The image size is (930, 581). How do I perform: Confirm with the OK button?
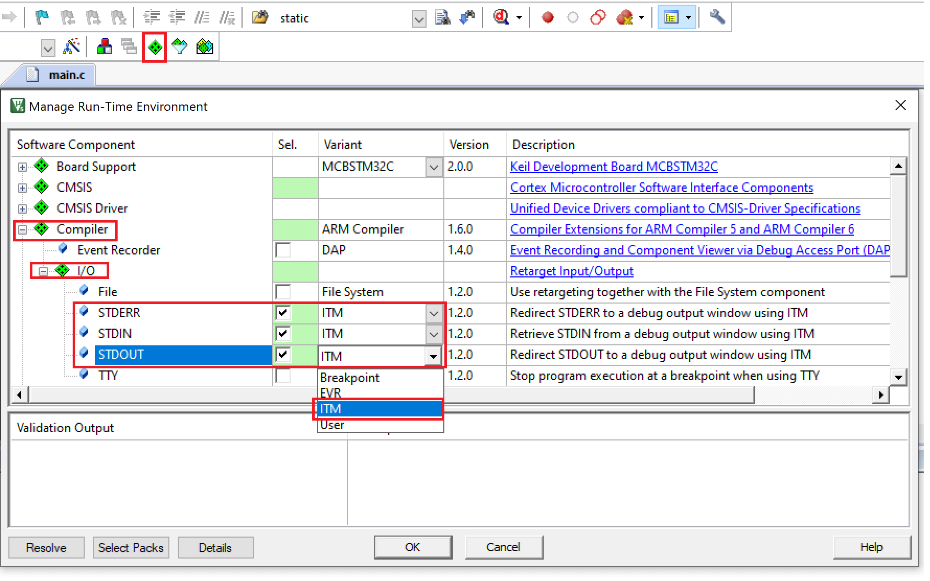(x=413, y=547)
